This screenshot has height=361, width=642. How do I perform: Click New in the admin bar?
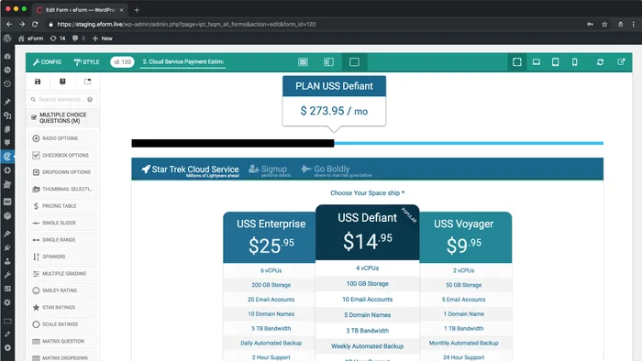pos(103,38)
